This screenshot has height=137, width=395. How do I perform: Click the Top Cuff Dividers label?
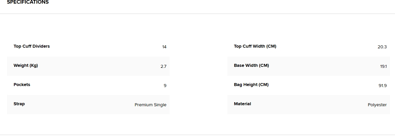(31, 46)
